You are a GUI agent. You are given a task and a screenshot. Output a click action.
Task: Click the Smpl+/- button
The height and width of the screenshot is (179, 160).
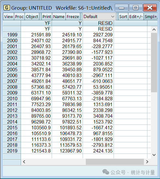coord(151,17)
